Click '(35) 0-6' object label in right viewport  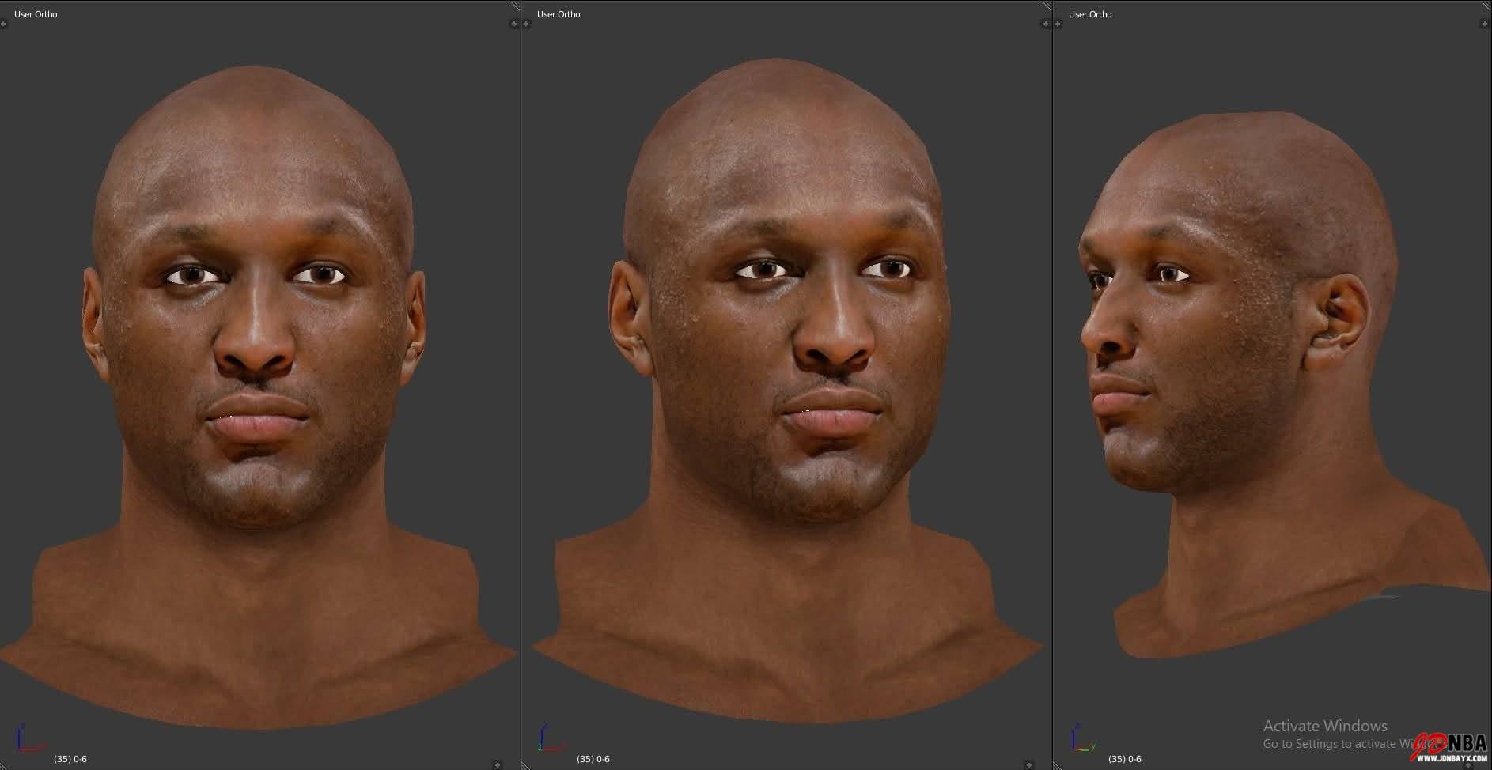point(1125,759)
